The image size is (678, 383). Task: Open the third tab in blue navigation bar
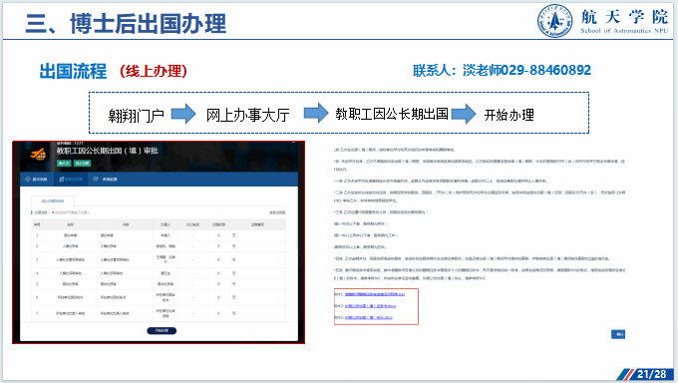[x=105, y=180]
